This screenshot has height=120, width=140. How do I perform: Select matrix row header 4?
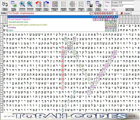pyautogui.click(x=1, y=39)
